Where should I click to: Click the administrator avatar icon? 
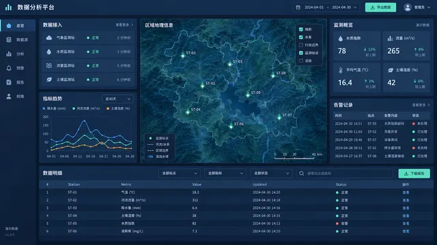point(408,7)
